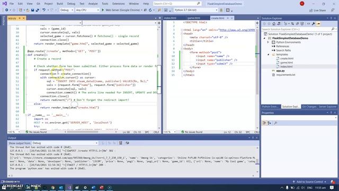Switch to the game.html editor tab
The image size is (339, 191).
click(x=193, y=18)
